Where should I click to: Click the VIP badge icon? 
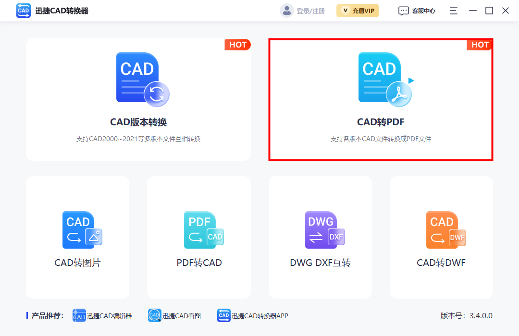tap(345, 11)
